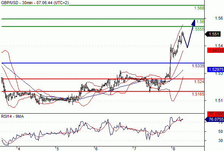Viewport: 224px width, 151px height.
Task: Click date marker 7 on time axis
Action: click(x=135, y=149)
